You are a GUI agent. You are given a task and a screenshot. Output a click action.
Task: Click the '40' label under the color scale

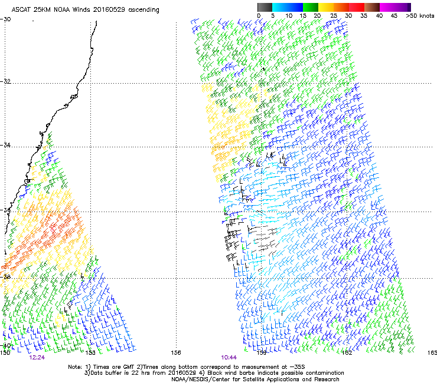pyautogui.click(x=379, y=16)
